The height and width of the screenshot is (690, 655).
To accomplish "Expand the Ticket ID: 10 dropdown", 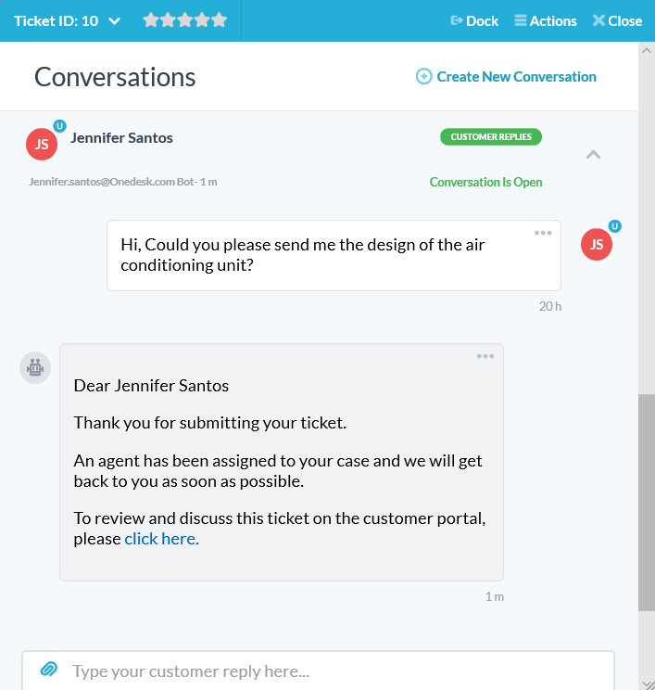I will click(115, 20).
